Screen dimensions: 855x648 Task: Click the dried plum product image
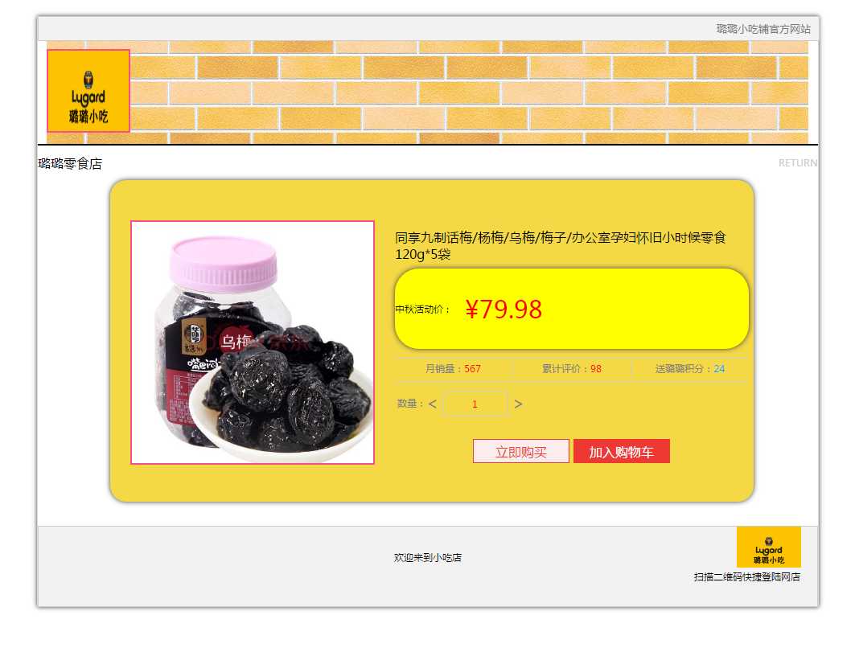(253, 342)
